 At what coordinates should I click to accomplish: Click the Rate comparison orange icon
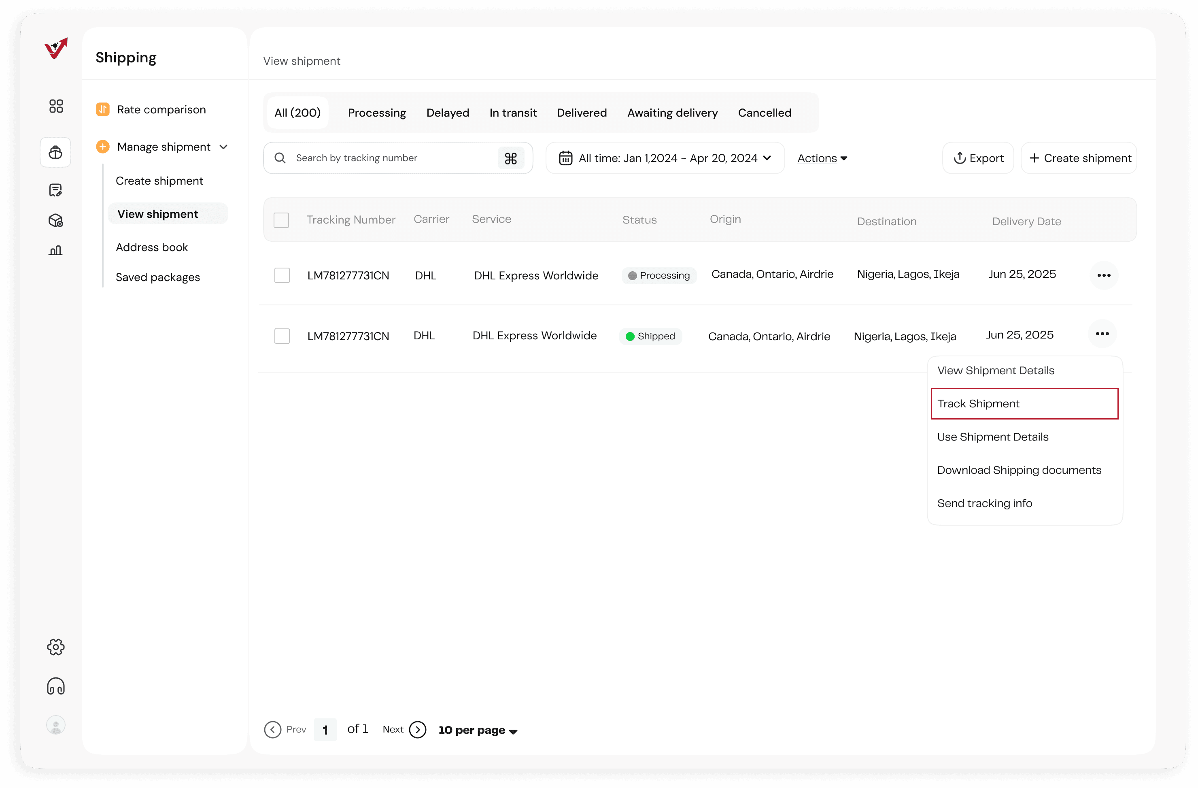[x=103, y=109]
